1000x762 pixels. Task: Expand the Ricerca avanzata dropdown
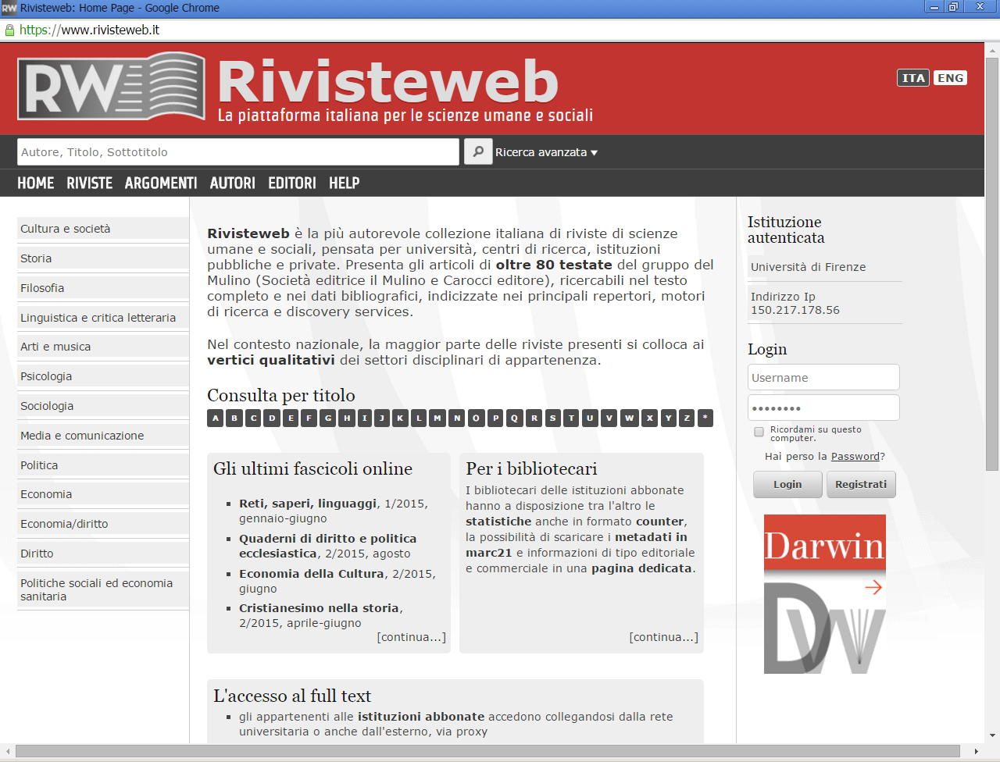coord(546,152)
